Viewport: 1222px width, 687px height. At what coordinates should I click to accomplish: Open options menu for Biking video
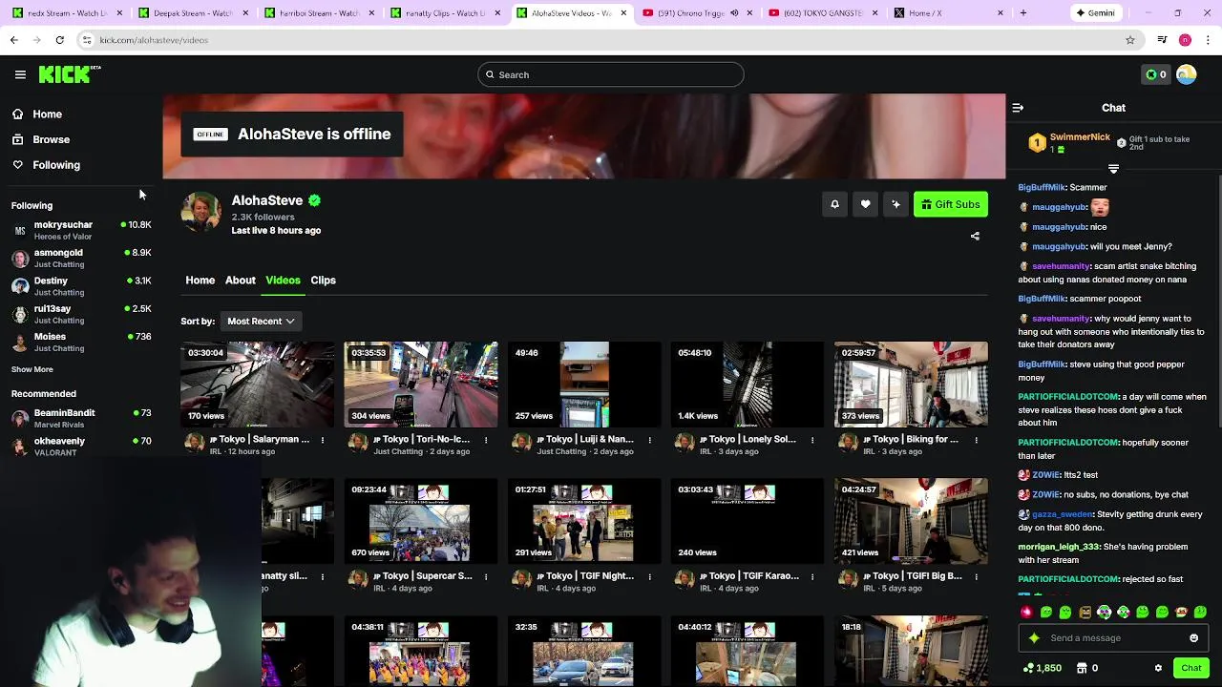[976, 440]
